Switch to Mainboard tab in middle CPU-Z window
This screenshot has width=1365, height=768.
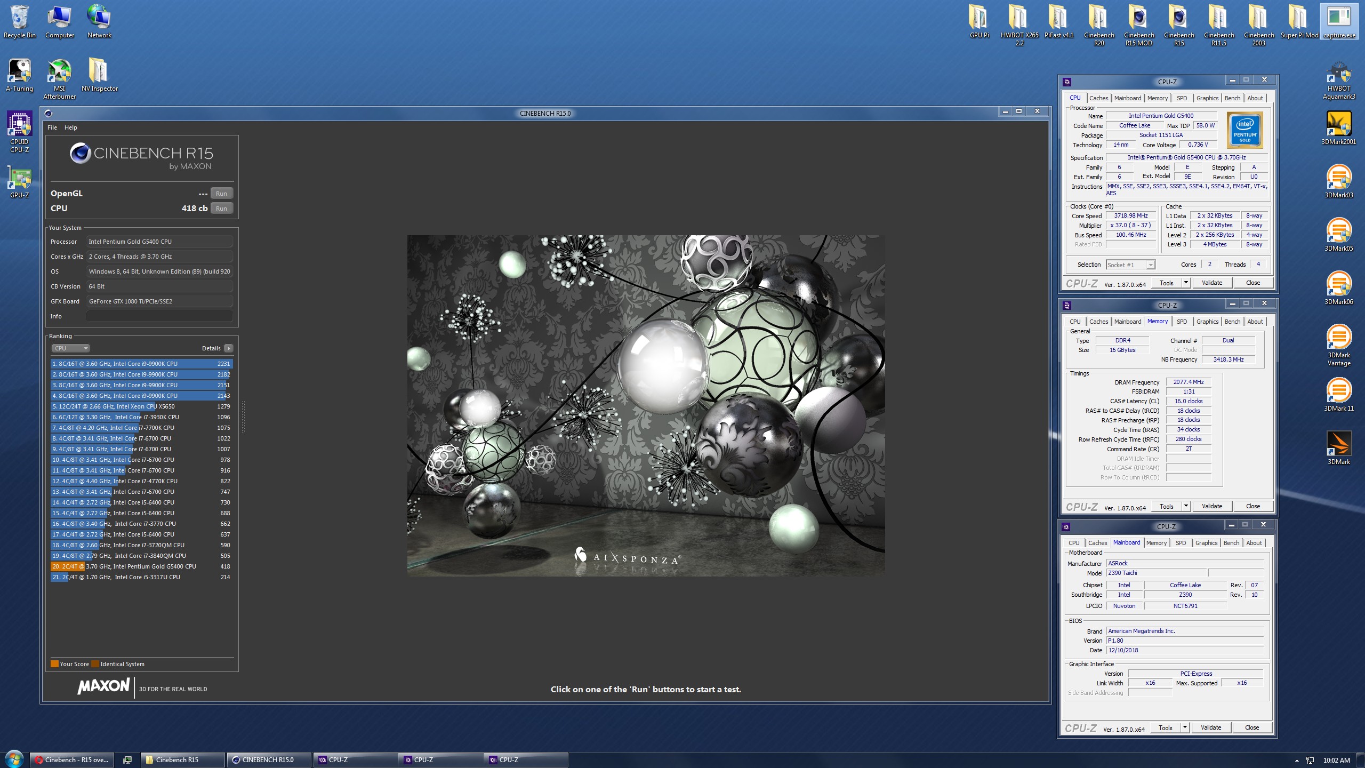1127,322
